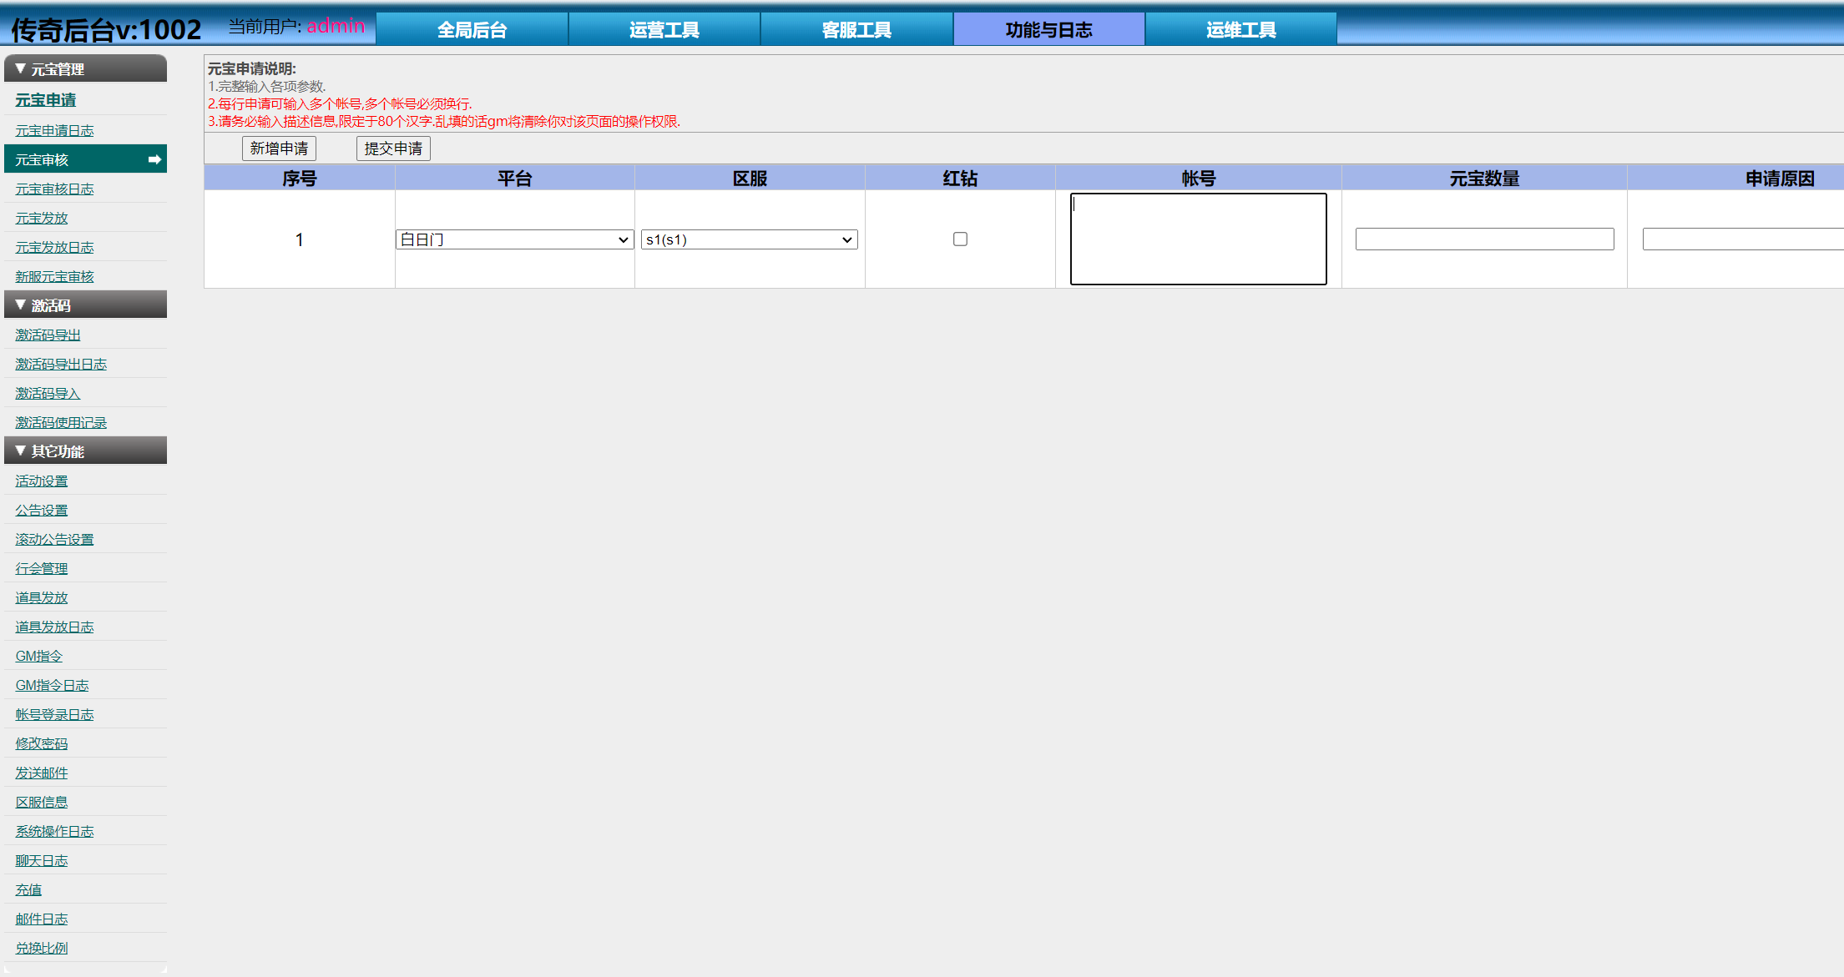1844x977 pixels.
Task: Go to the 客服工具 tab
Action: (x=856, y=30)
